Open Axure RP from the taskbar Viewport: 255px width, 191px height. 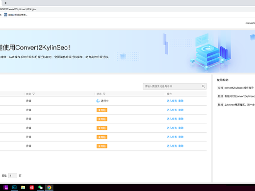6,188
